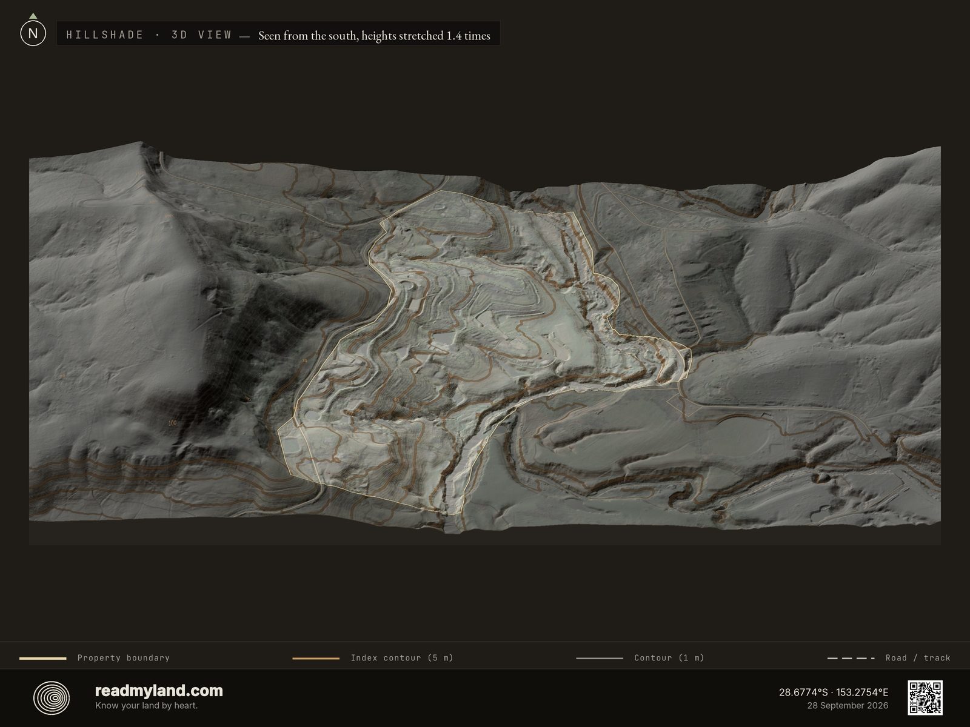The image size is (970, 727).
Task: Open the readmyland.com link
Action: [x=159, y=691]
